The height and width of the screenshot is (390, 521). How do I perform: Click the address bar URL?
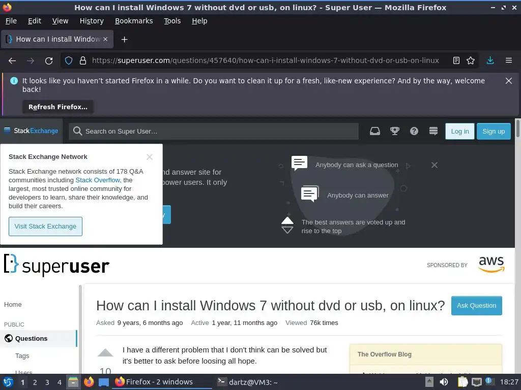[266, 61]
